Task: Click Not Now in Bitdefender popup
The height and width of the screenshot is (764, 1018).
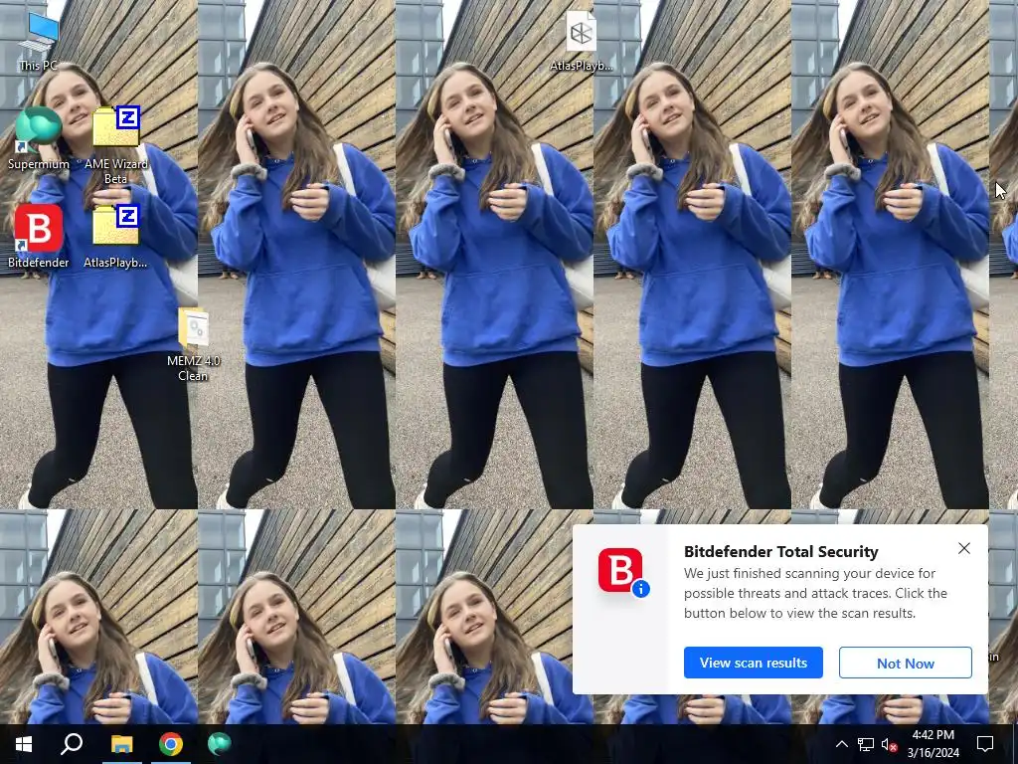Action: coord(905,663)
